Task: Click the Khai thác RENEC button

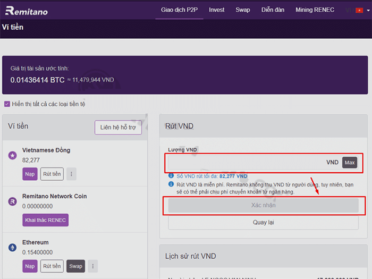Action: click(x=46, y=220)
